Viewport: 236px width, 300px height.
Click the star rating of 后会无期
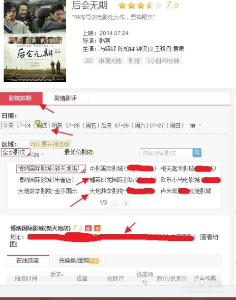140,5
